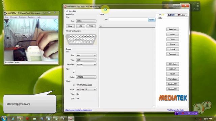Open File menu in AMCAP window
This screenshot has height=121, width=216.
(x=7, y=17)
